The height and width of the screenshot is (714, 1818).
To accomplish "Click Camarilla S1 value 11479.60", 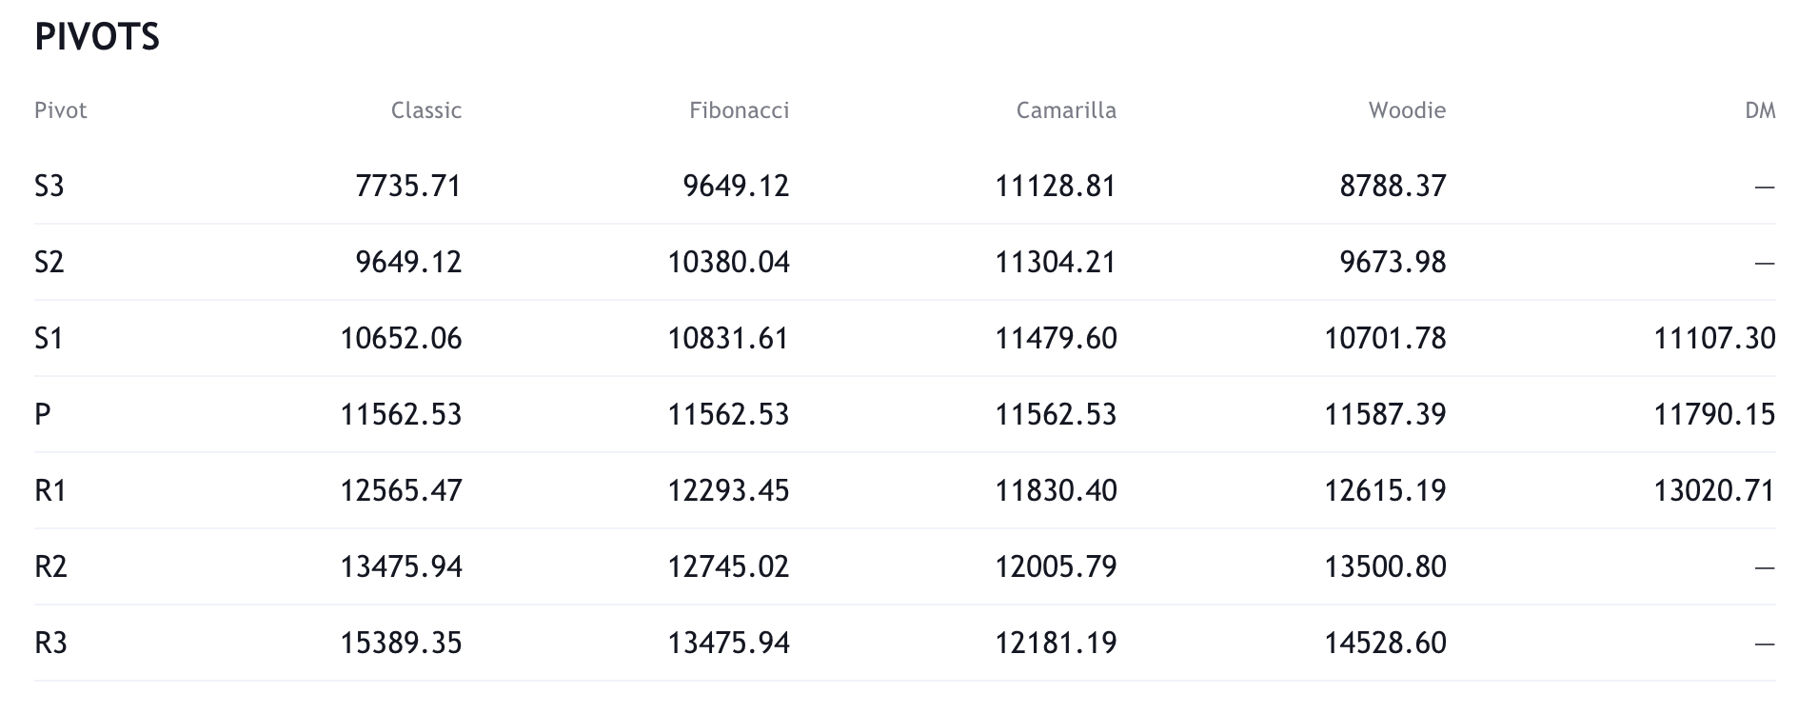I will [x=1056, y=338].
